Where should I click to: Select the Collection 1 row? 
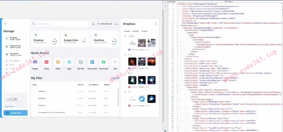coord(74,91)
